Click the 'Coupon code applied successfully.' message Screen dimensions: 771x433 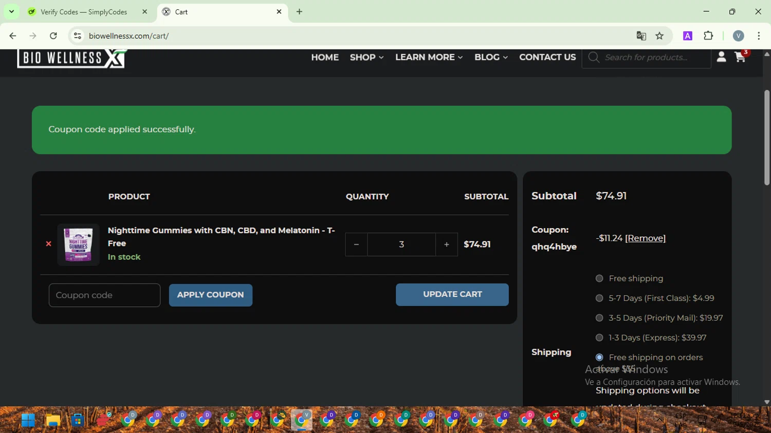point(122,129)
